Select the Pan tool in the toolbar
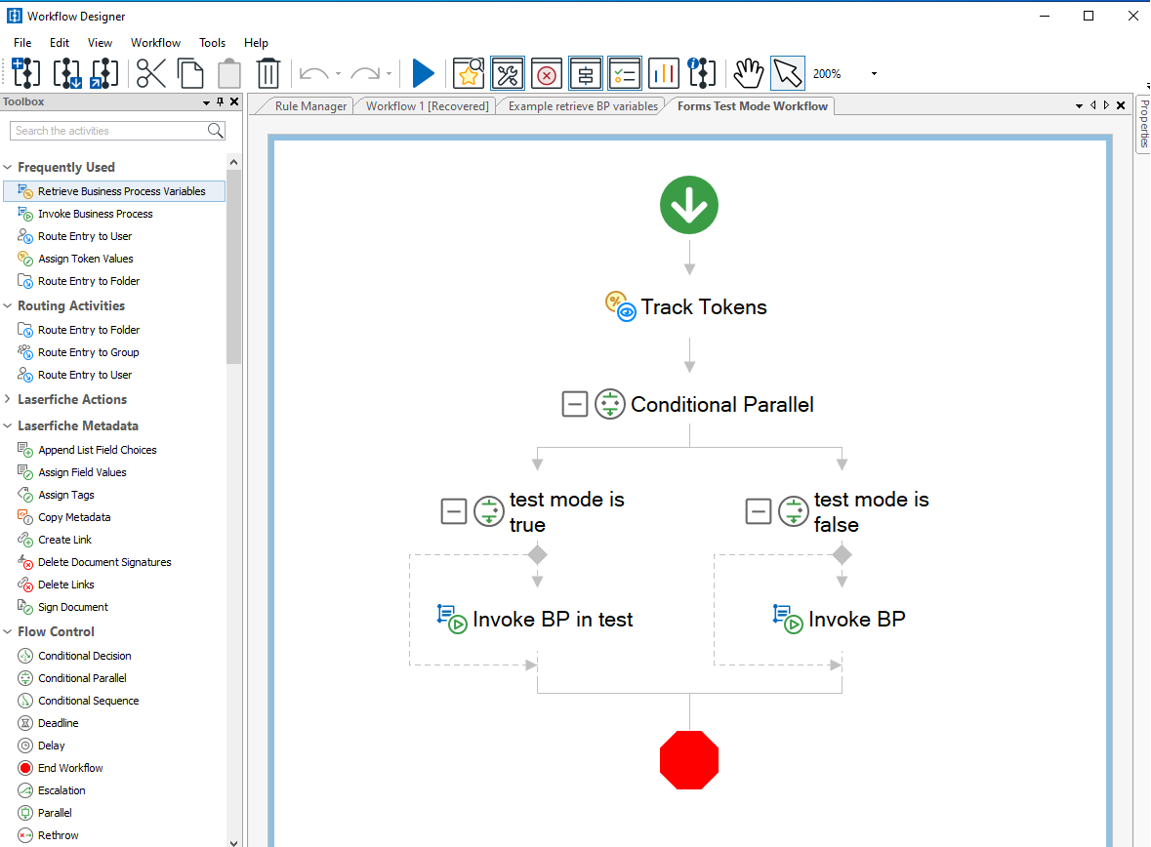The width and height of the screenshot is (1151, 847). 749,73
